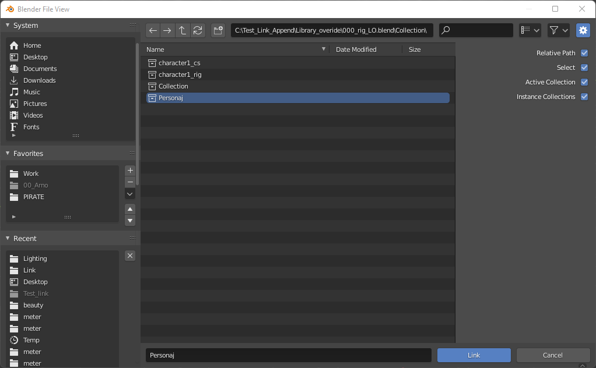Go back to previous folder
Image resolution: width=596 pixels, height=368 pixels.
153,30
